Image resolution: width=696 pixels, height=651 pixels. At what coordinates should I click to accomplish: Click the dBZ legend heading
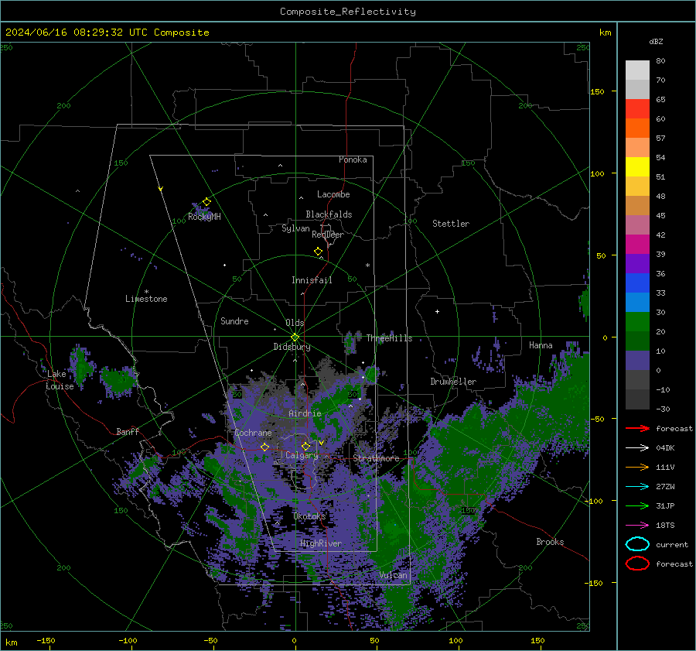pyautogui.click(x=656, y=41)
